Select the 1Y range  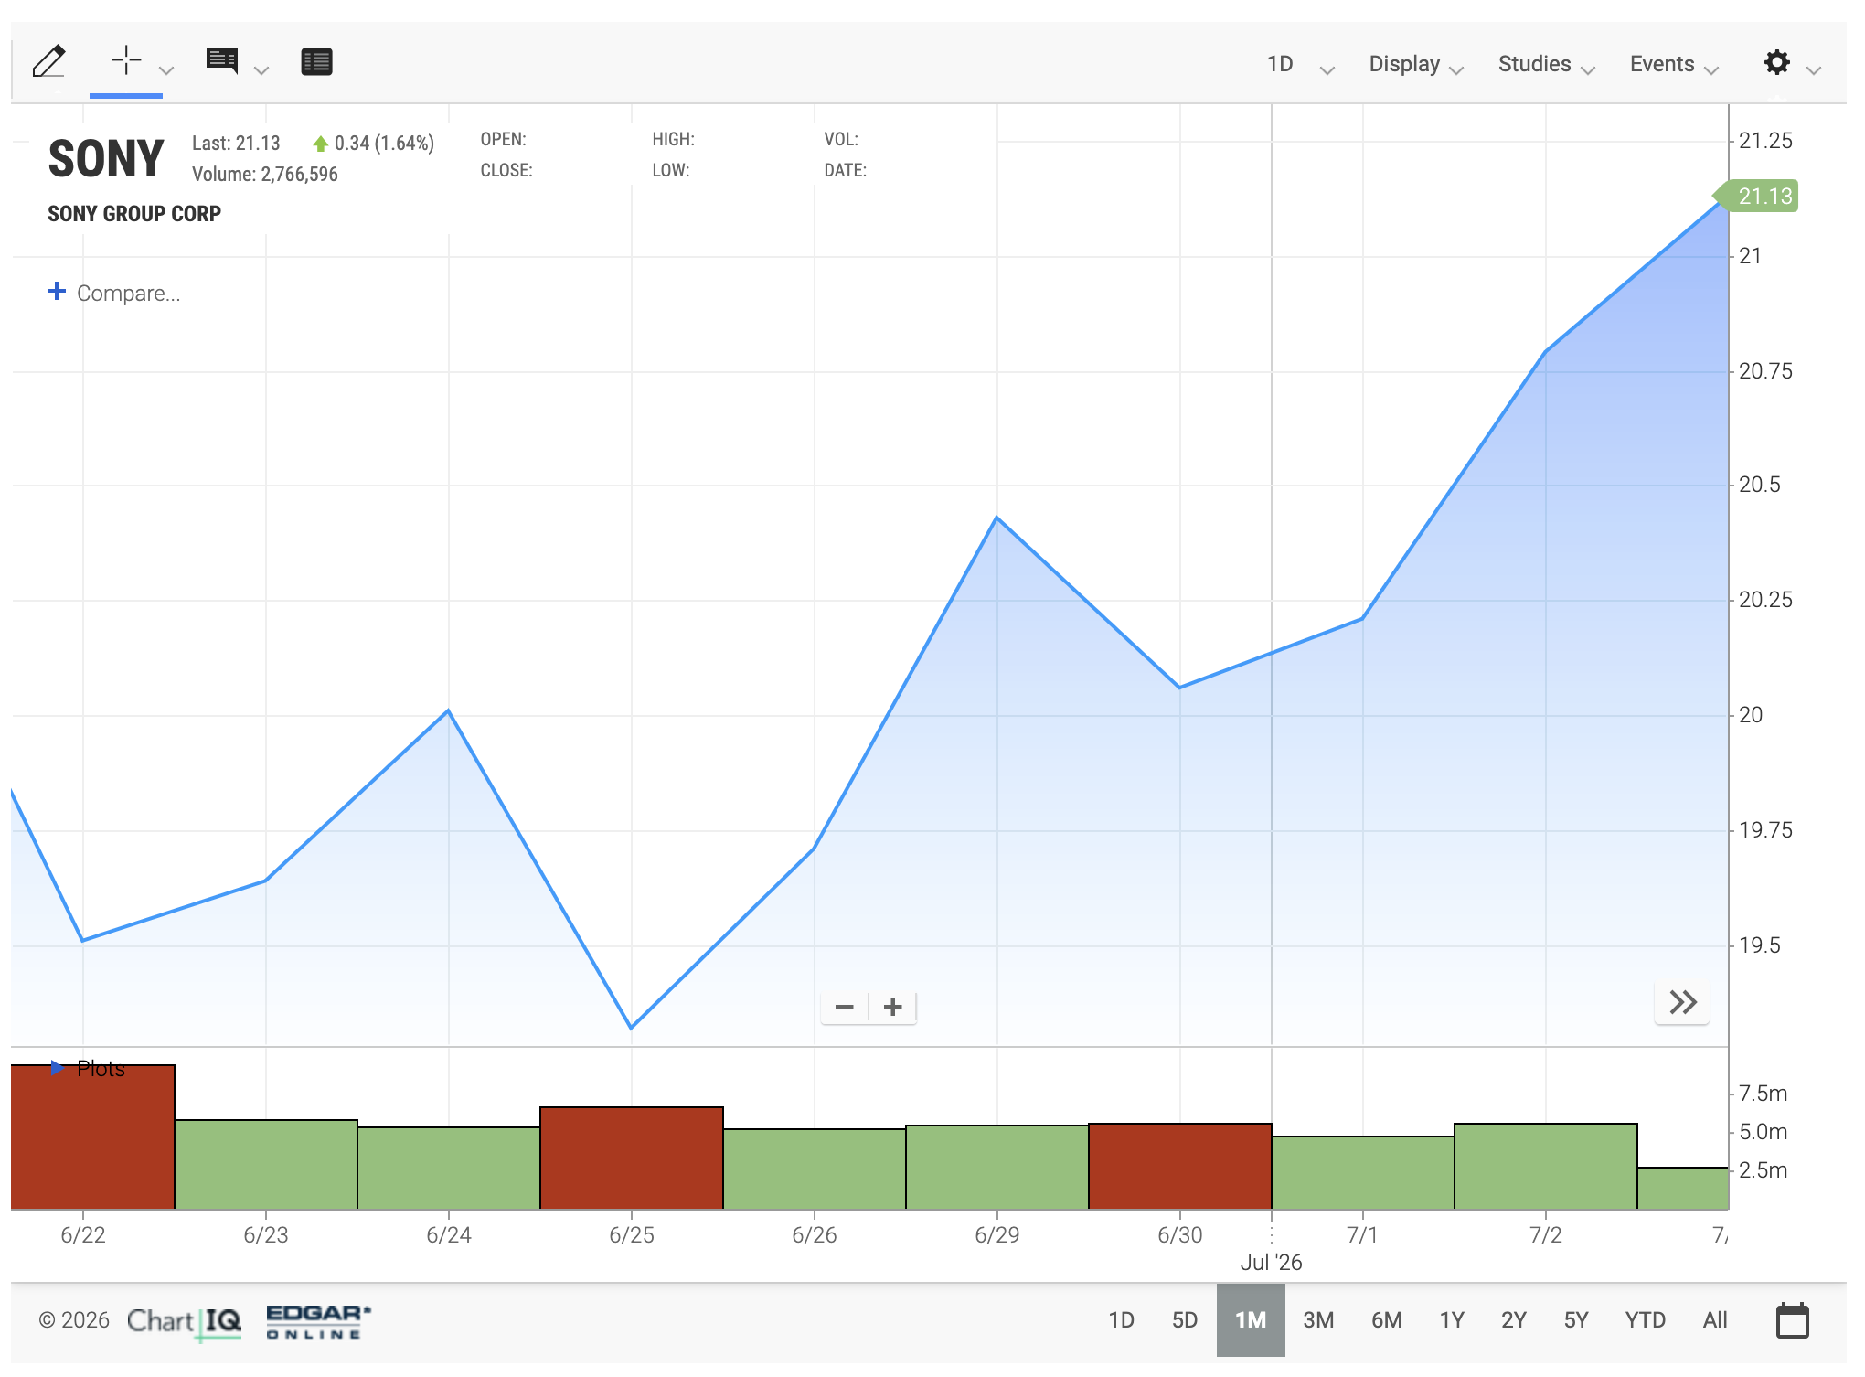coord(1452,1319)
